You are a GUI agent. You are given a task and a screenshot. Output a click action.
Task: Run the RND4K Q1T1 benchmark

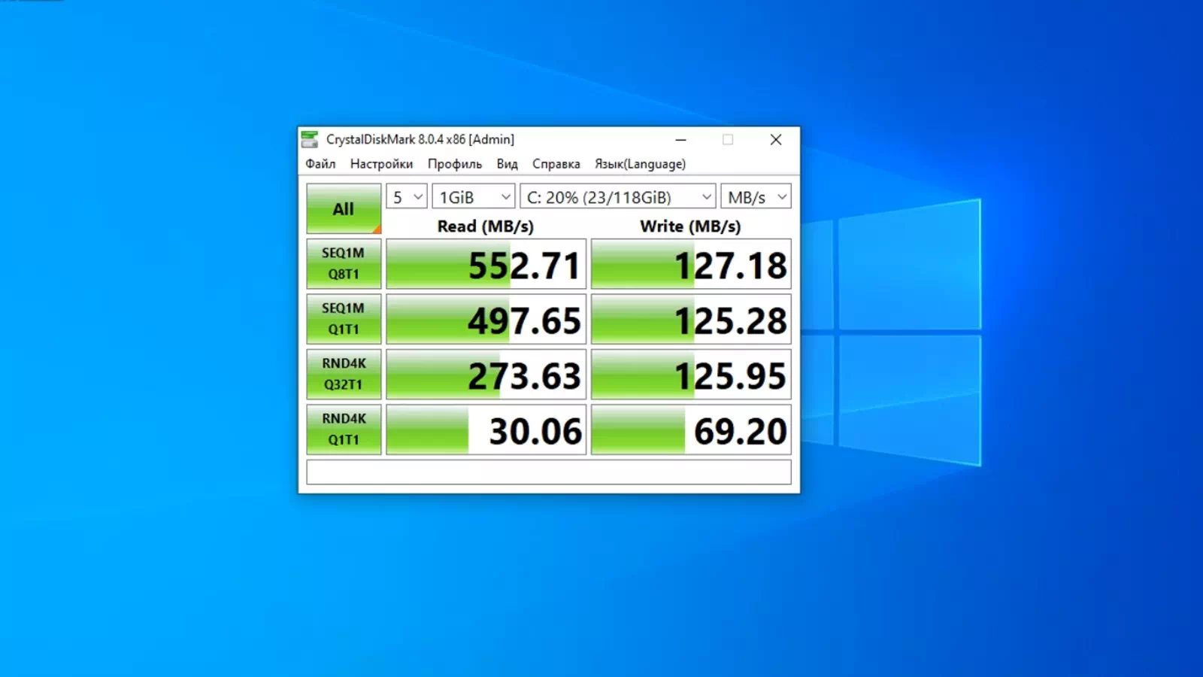[344, 429]
